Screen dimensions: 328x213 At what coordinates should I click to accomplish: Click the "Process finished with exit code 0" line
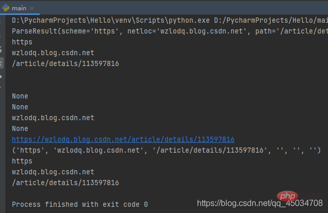click(79, 204)
